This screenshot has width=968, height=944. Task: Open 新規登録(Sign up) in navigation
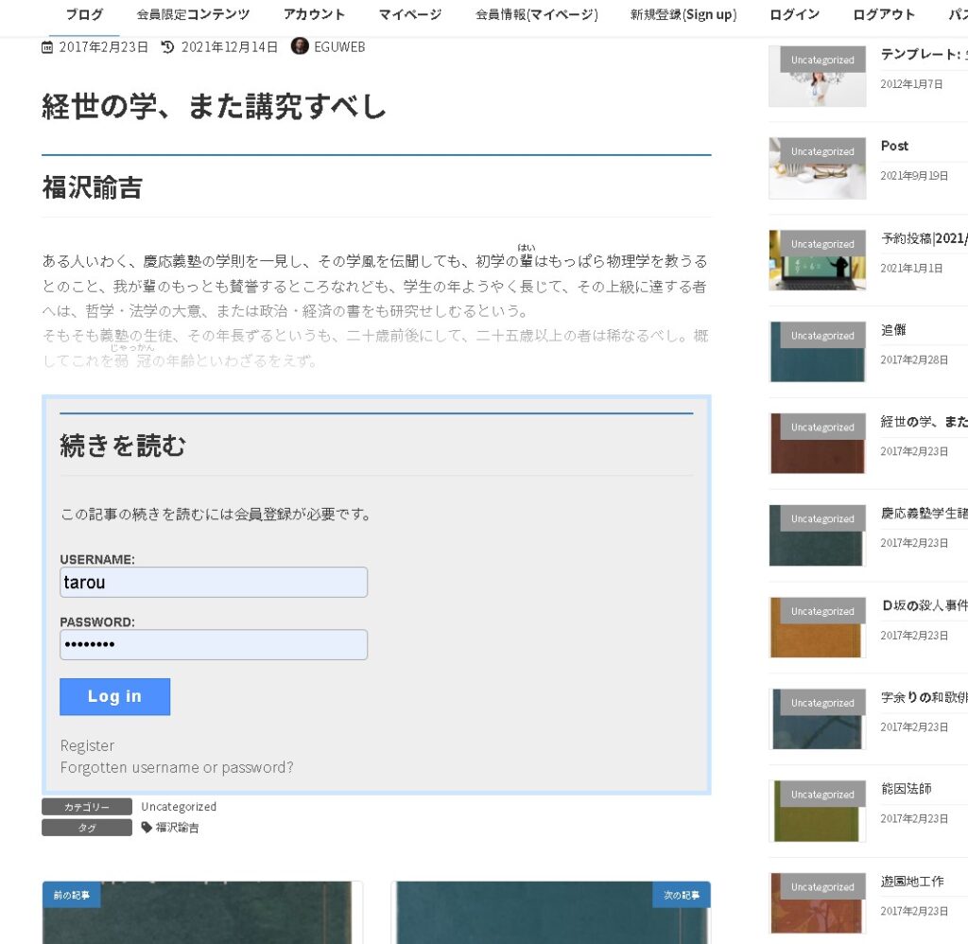pos(683,14)
